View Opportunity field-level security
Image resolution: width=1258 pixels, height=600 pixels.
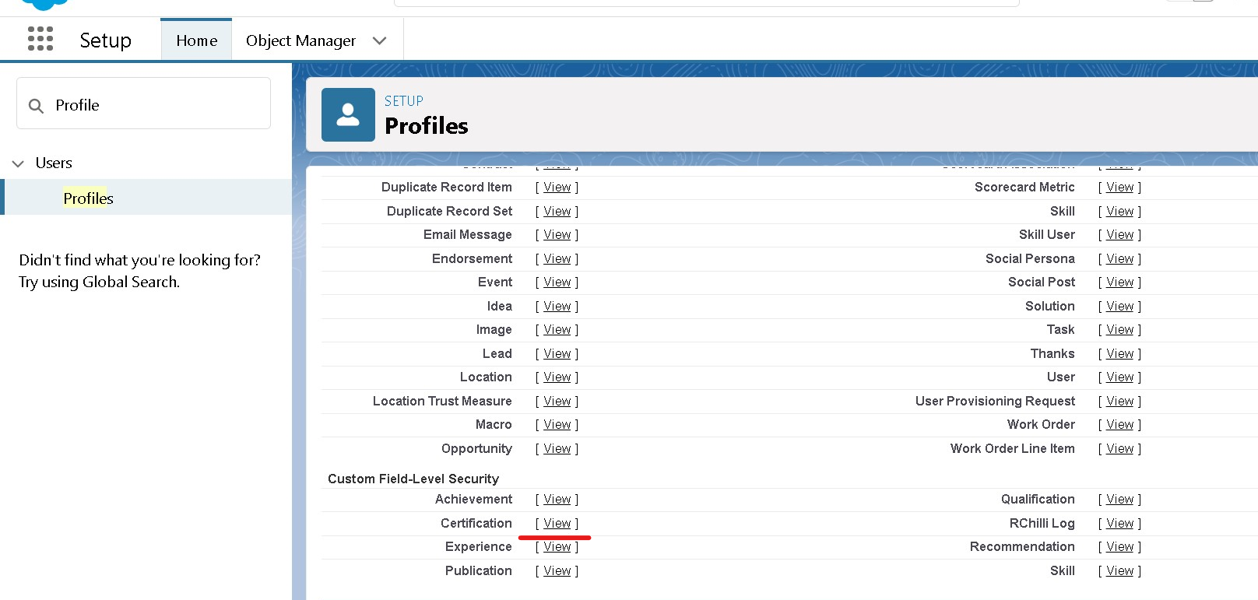pyautogui.click(x=557, y=448)
